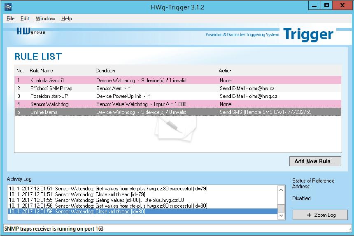354x236 pixels.
Task: Select log entry 'Close xml thread [id=80]'
Action: point(143,211)
